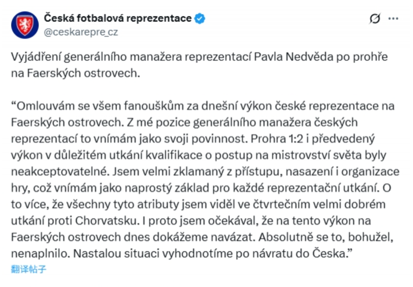413x287 pixels.
Task: Click the 翻译帖子 translate post link
Action: (29, 269)
